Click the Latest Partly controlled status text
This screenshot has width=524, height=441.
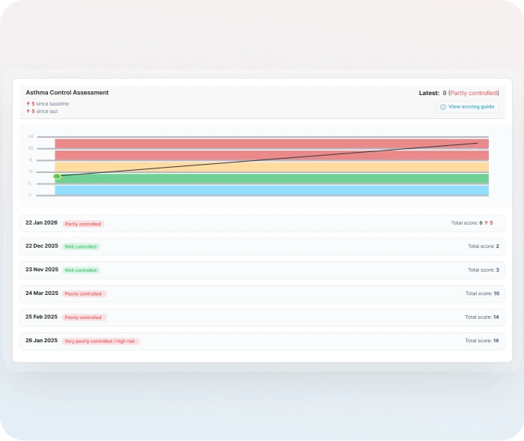(x=473, y=94)
